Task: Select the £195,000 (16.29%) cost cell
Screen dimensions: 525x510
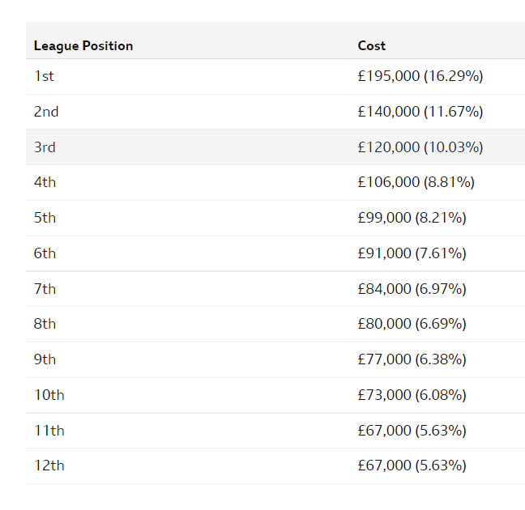Action: [420, 76]
